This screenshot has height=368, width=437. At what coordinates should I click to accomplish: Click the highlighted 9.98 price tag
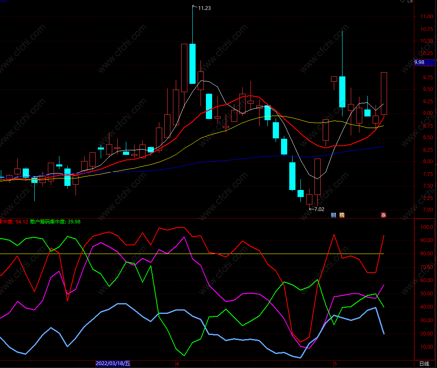424,62
